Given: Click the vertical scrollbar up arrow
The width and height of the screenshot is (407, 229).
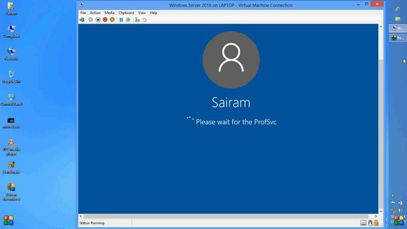Looking at the screenshot, I should tap(381, 27).
